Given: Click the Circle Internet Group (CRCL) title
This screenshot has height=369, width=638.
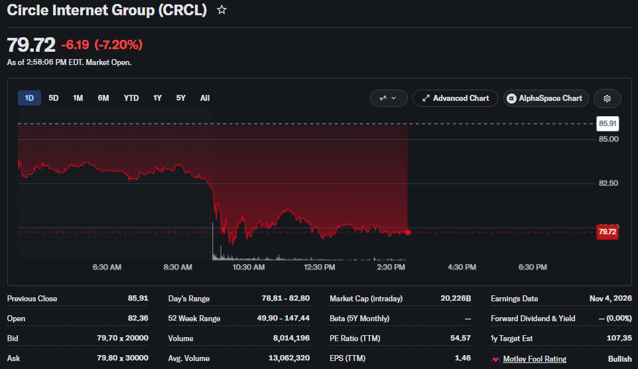Looking at the screenshot, I should (x=107, y=10).
